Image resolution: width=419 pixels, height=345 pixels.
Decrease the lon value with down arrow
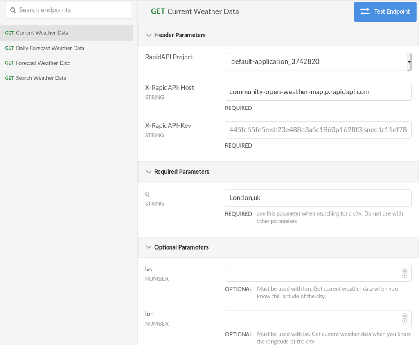click(405, 320)
